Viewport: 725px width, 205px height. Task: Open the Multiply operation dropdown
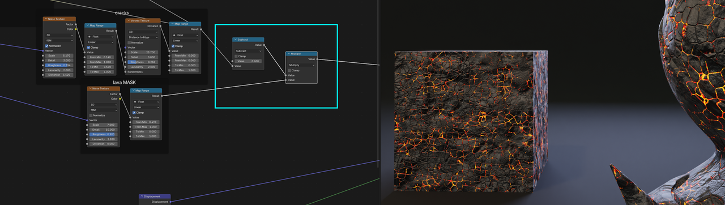(x=301, y=65)
